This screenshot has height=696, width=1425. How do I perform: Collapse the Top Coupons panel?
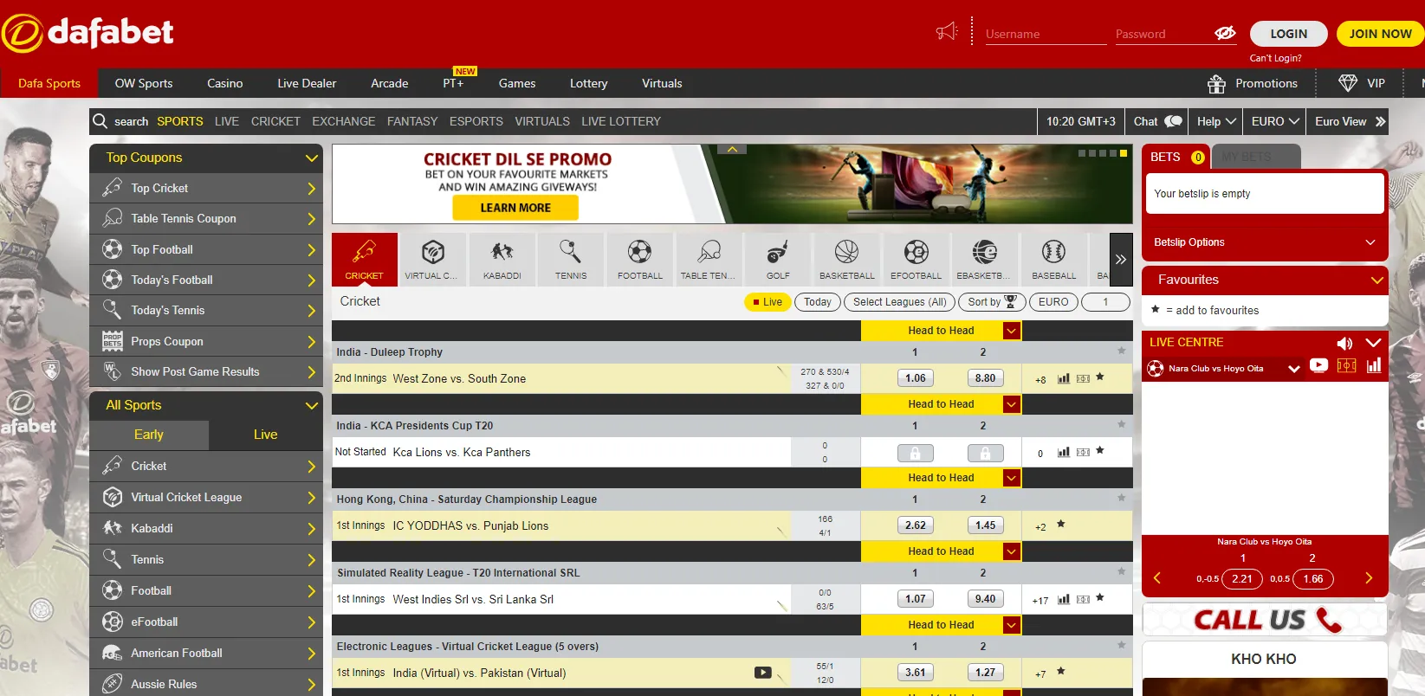(312, 158)
